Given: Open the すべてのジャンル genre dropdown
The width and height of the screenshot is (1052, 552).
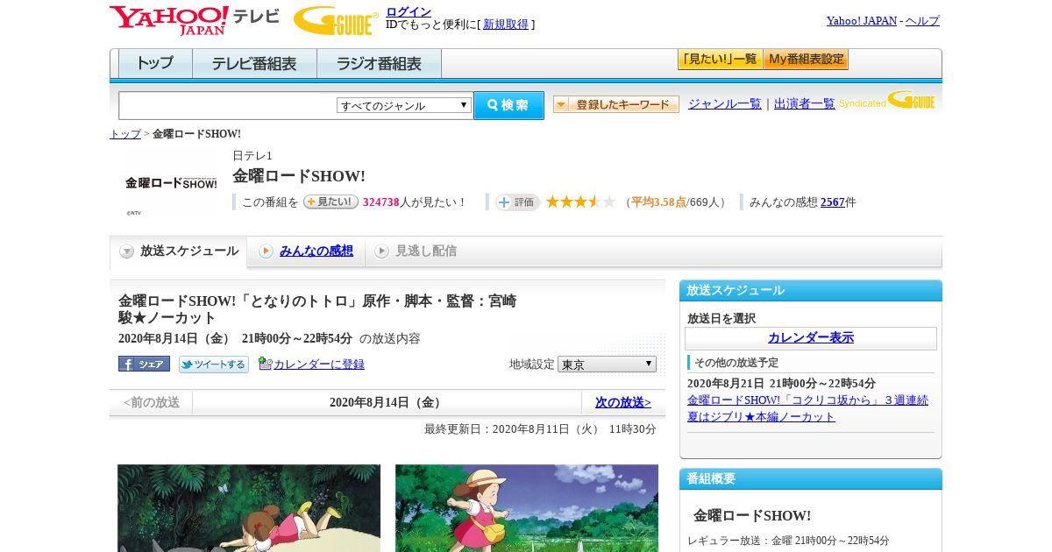Looking at the screenshot, I should coord(404,105).
